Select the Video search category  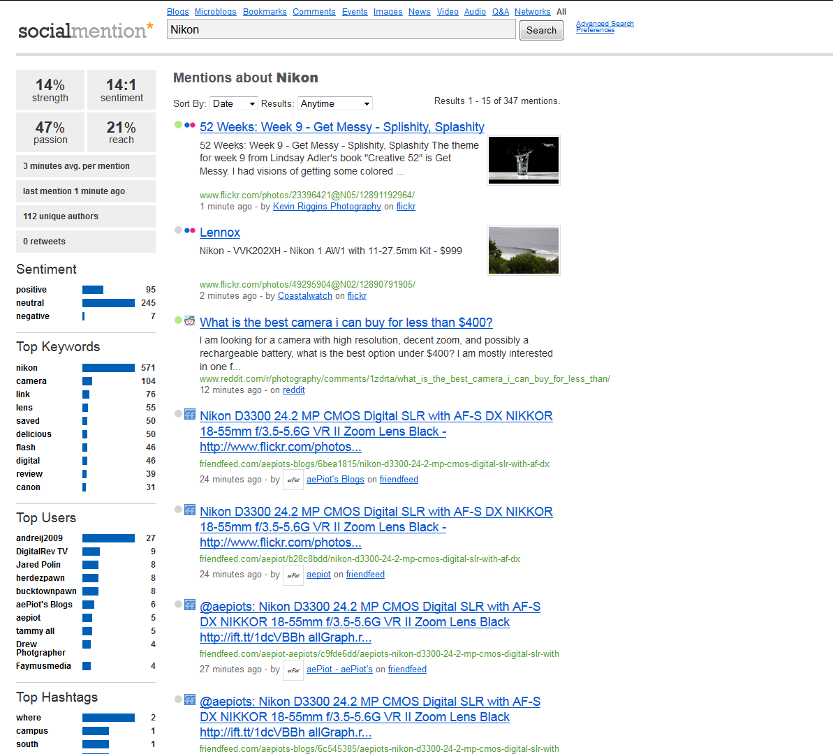click(448, 12)
